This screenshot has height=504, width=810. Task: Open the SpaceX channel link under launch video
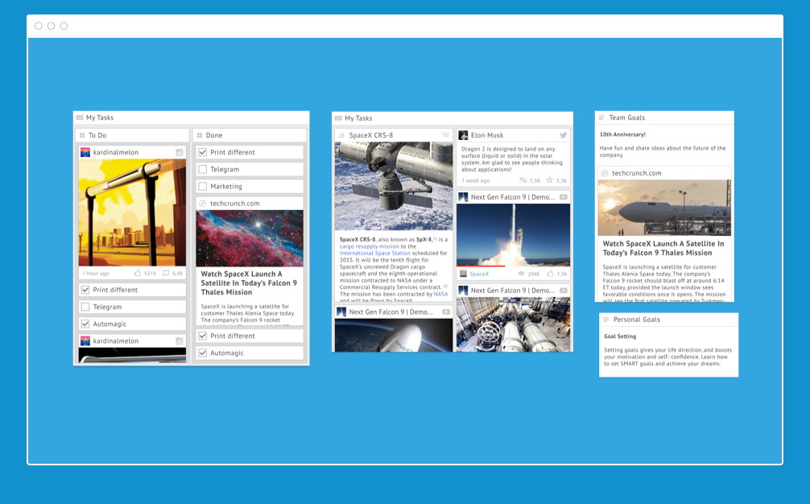coord(479,274)
